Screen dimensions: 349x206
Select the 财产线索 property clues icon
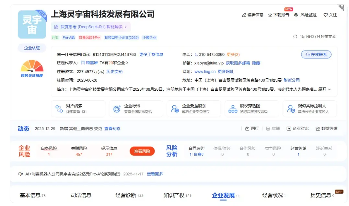pos(59,108)
